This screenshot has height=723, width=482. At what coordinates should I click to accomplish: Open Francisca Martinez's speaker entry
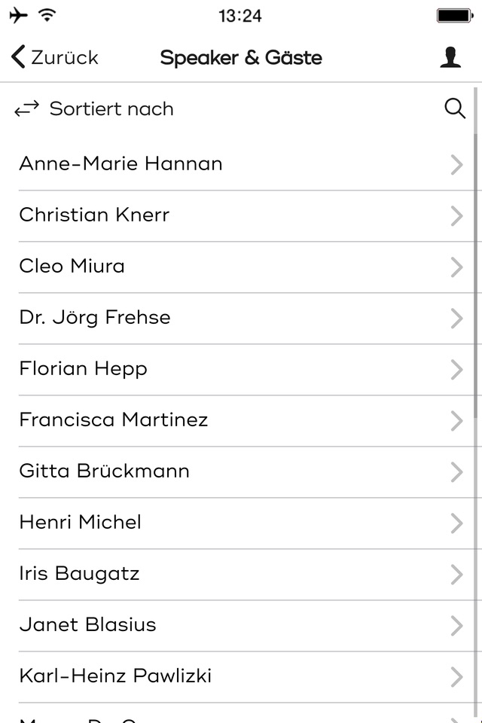[x=114, y=420]
